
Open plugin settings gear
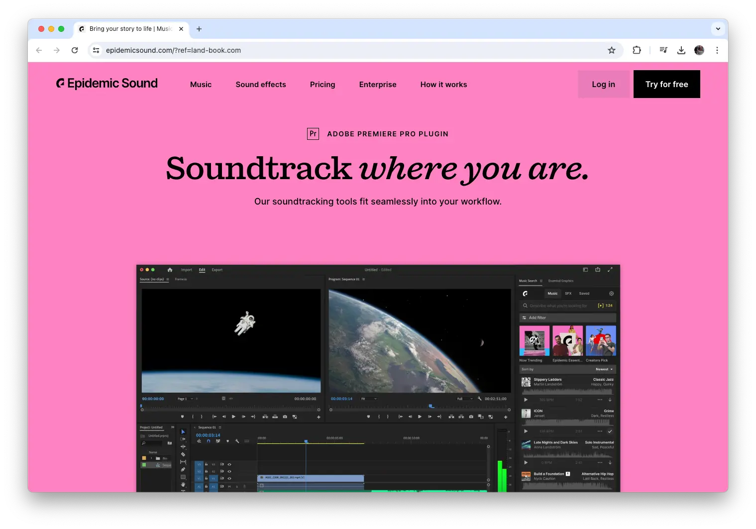tap(612, 294)
